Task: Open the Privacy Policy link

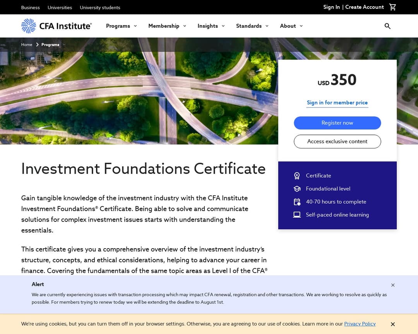Action: tap(360, 324)
